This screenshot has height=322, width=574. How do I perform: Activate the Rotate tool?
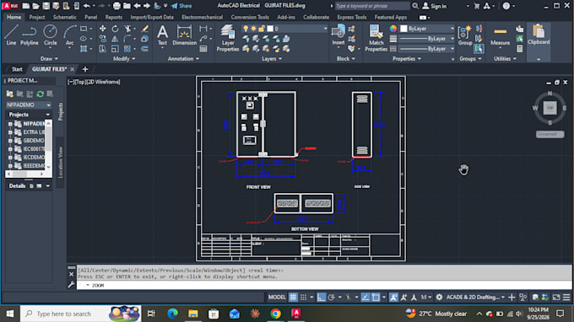pyautogui.click(x=115, y=29)
